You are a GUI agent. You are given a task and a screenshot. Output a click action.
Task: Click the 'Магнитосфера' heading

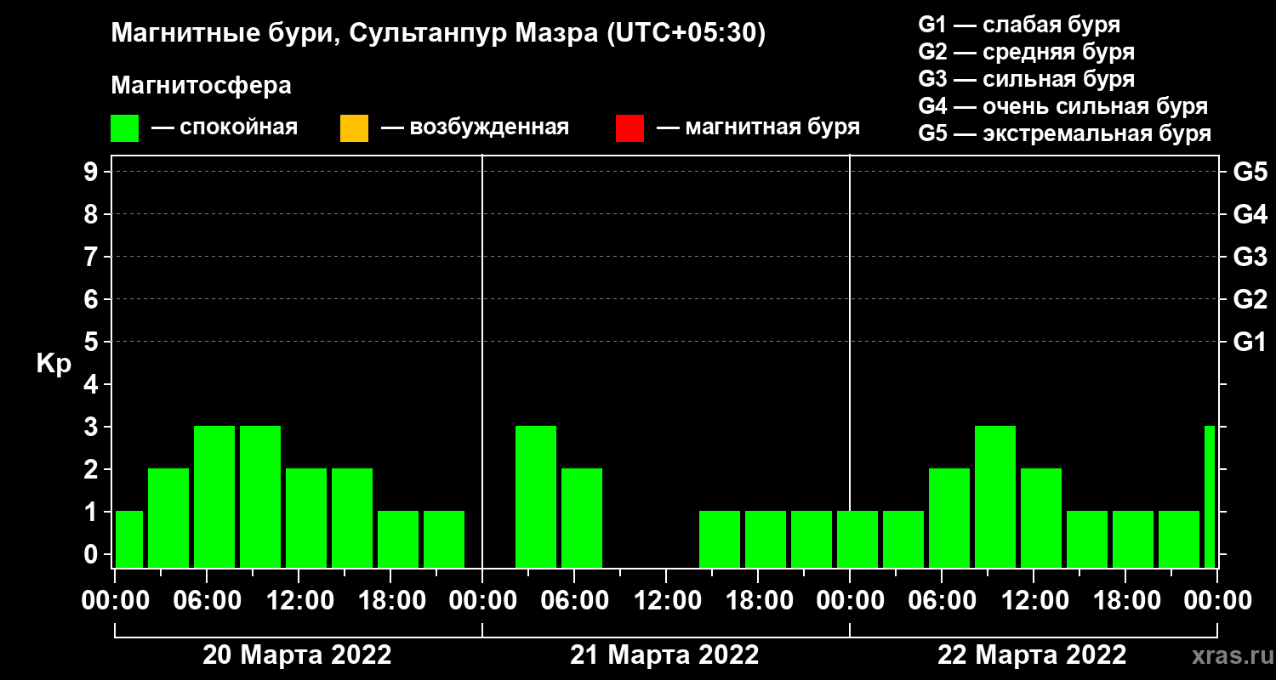201,86
